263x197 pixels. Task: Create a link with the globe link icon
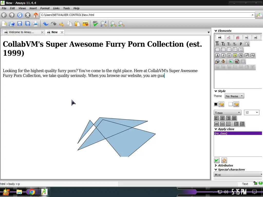pyautogui.click(x=217, y=61)
